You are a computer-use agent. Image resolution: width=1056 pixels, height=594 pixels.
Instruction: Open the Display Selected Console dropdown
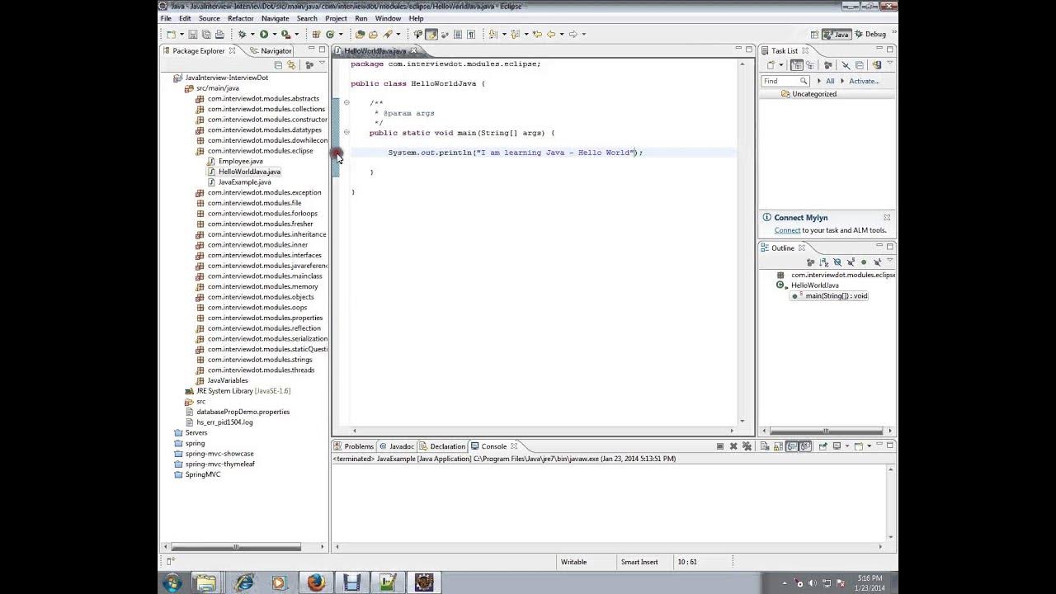(x=847, y=446)
